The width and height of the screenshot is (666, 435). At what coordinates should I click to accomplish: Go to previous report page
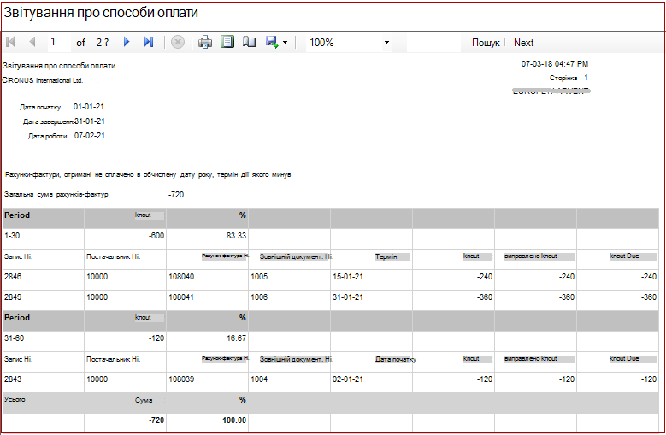[x=32, y=42]
